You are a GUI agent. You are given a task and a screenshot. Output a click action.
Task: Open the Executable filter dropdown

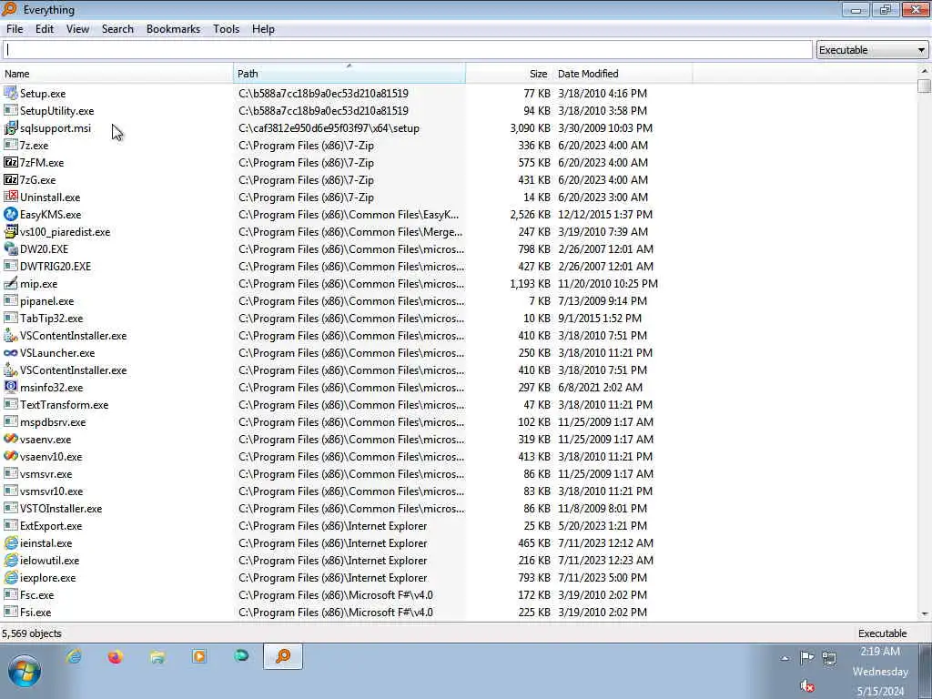click(872, 50)
